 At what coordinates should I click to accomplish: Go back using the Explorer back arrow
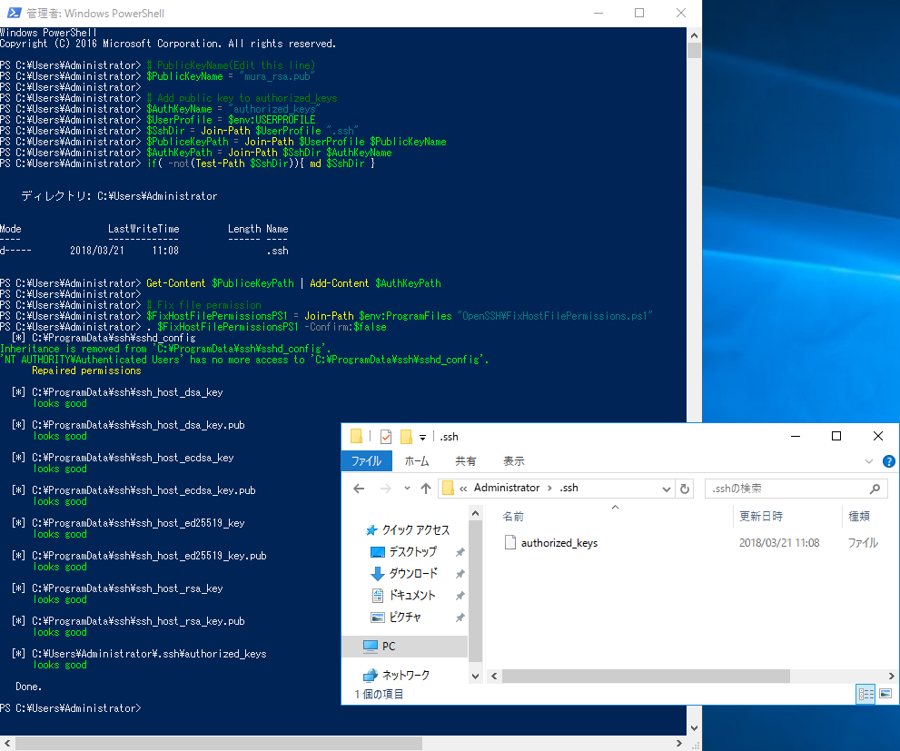pos(359,489)
